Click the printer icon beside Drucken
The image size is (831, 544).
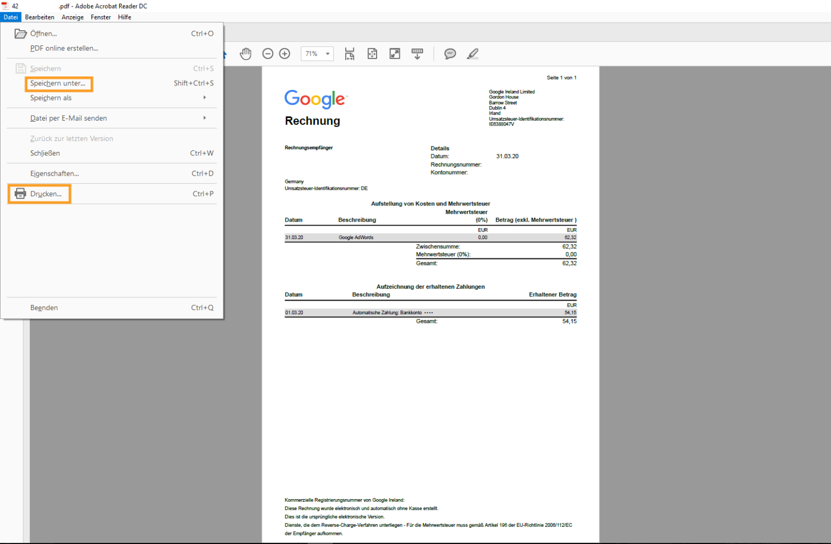[20, 193]
